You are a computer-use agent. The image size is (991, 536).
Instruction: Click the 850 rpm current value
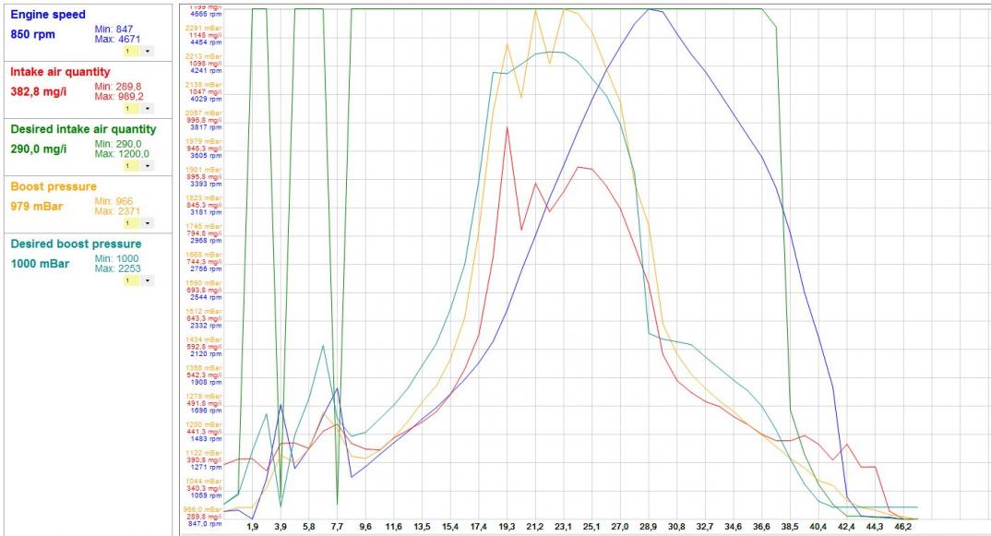[33, 34]
